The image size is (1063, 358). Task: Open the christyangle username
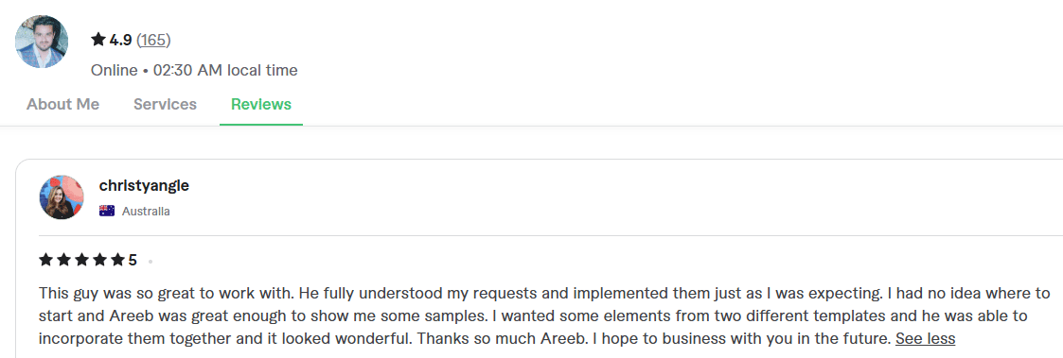(144, 186)
